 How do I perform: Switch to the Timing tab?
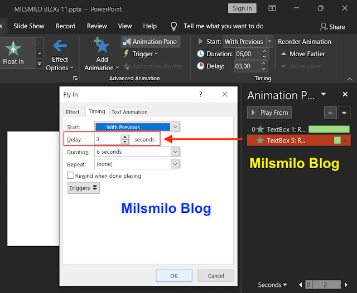point(97,111)
